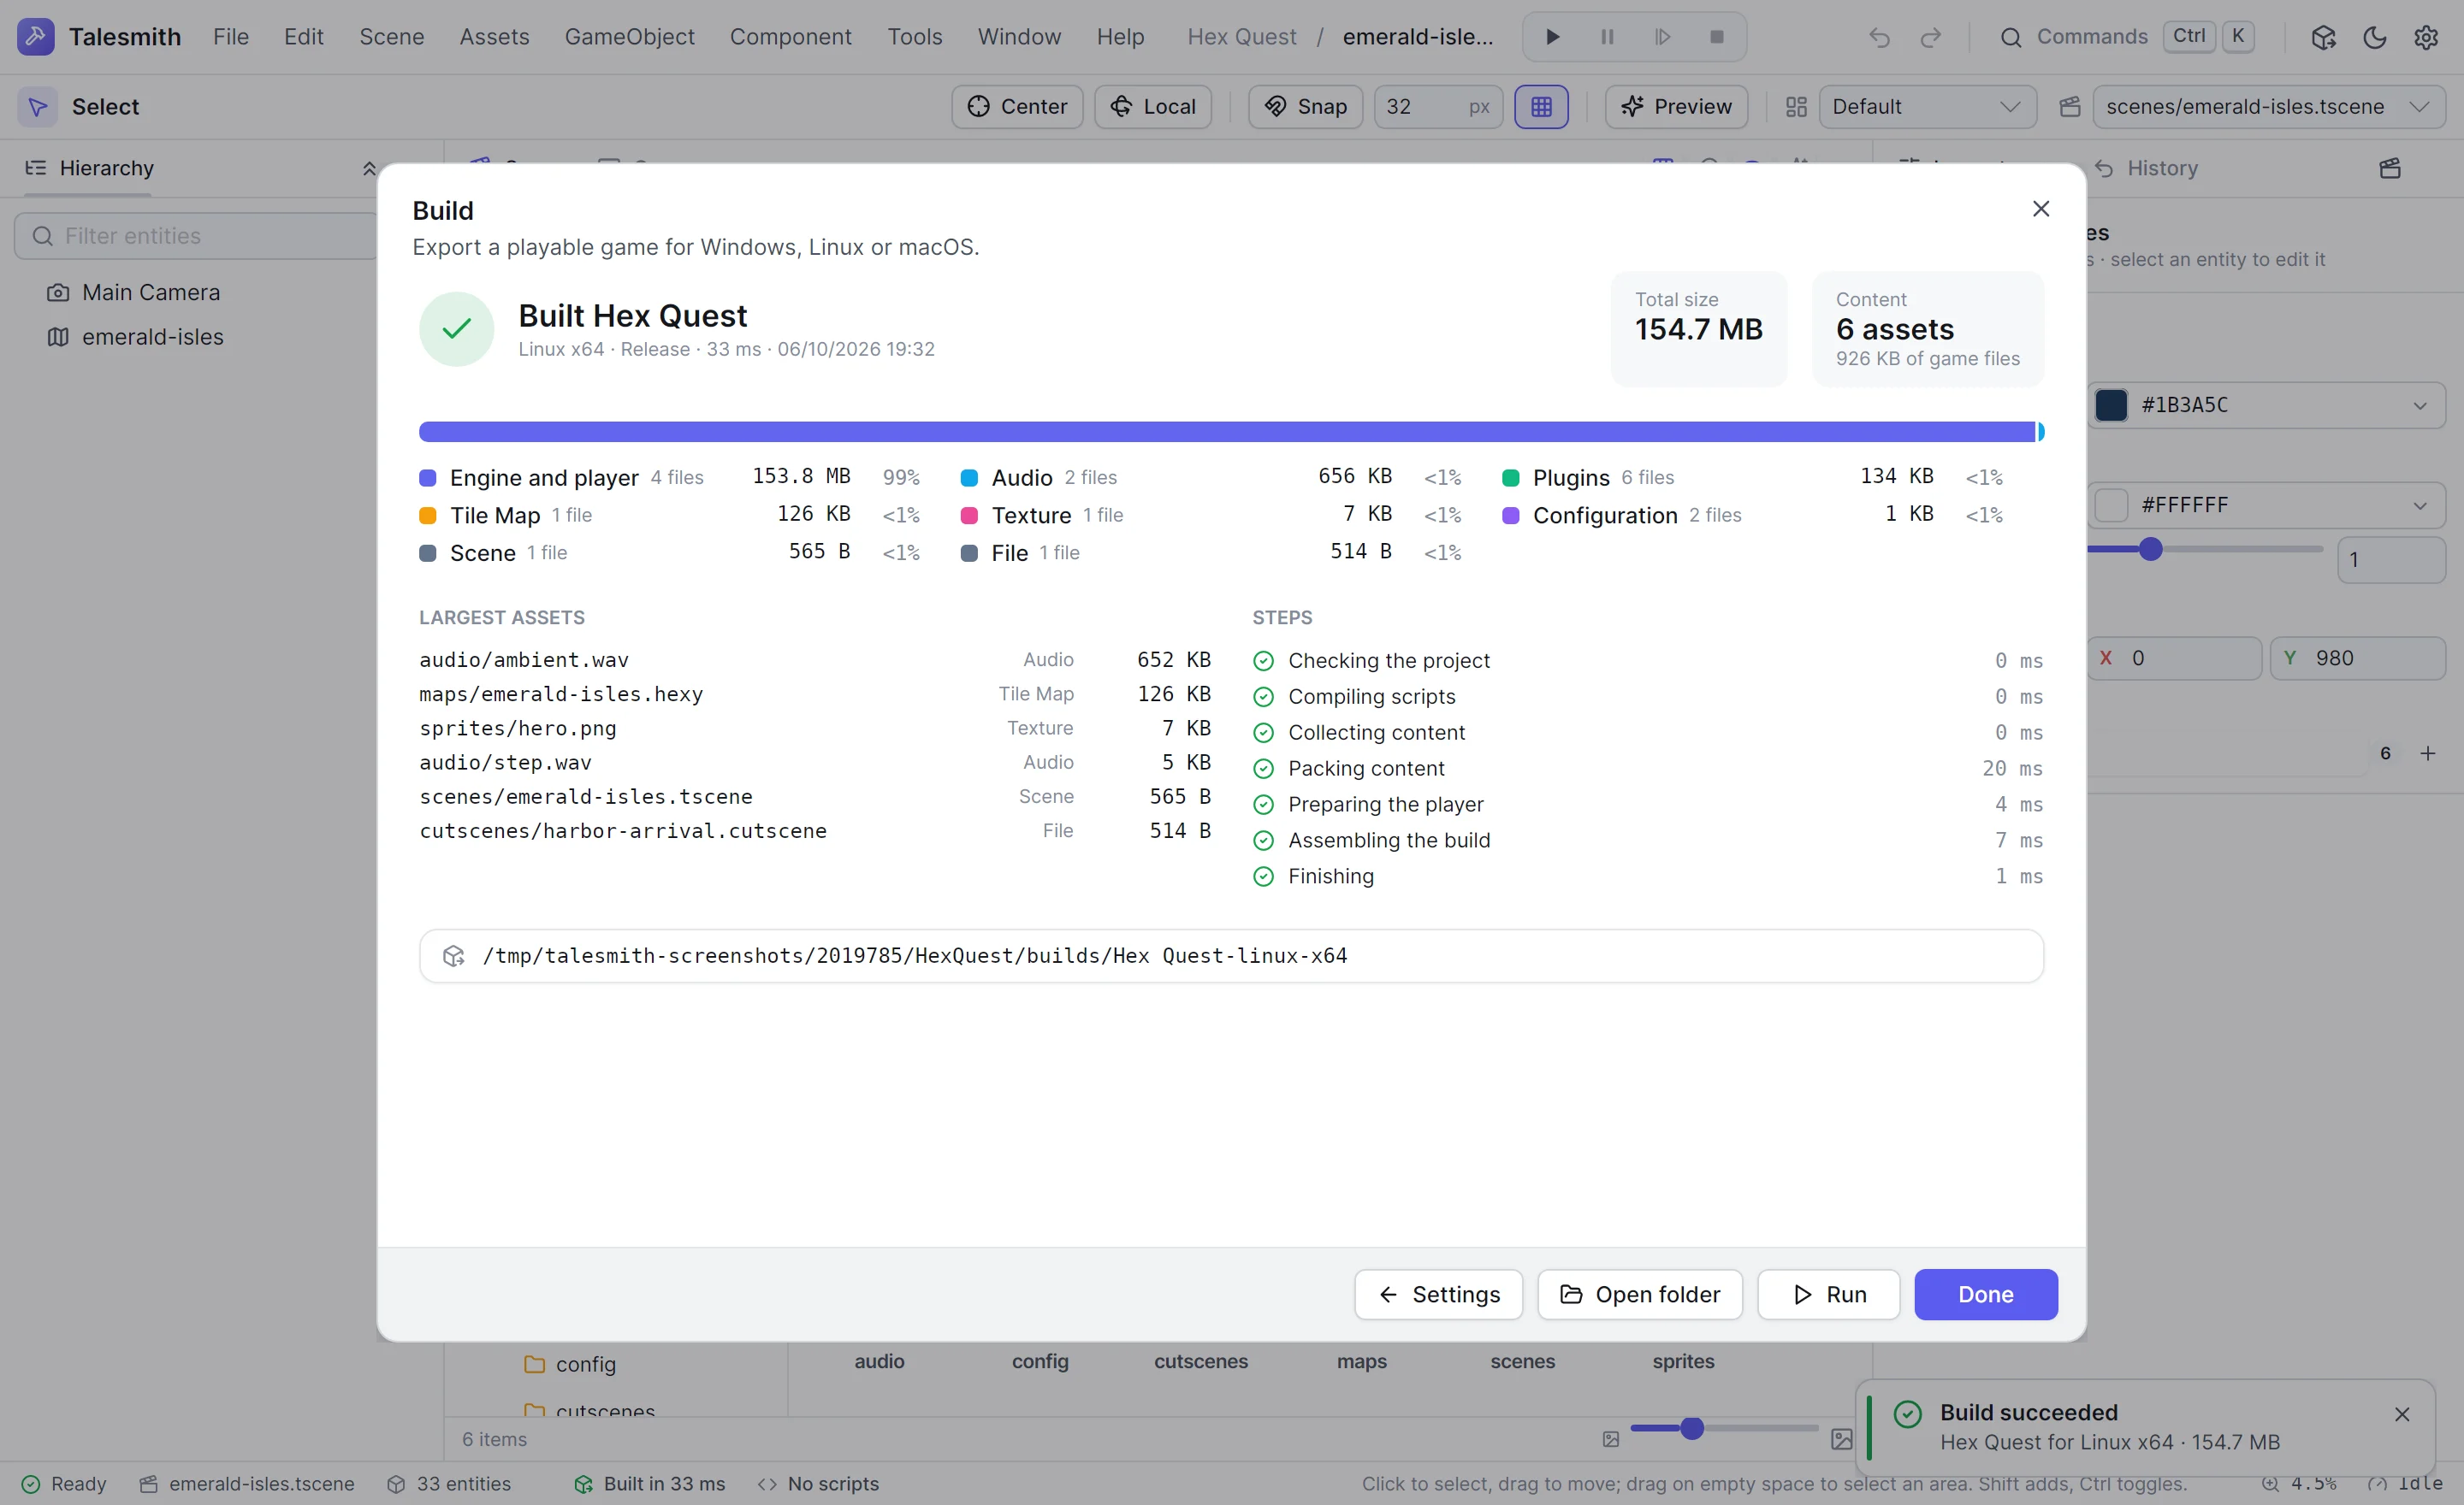Screen dimensions: 2464x1505
Task: Click Built in 33 ms status entry
Action: click(649, 1484)
